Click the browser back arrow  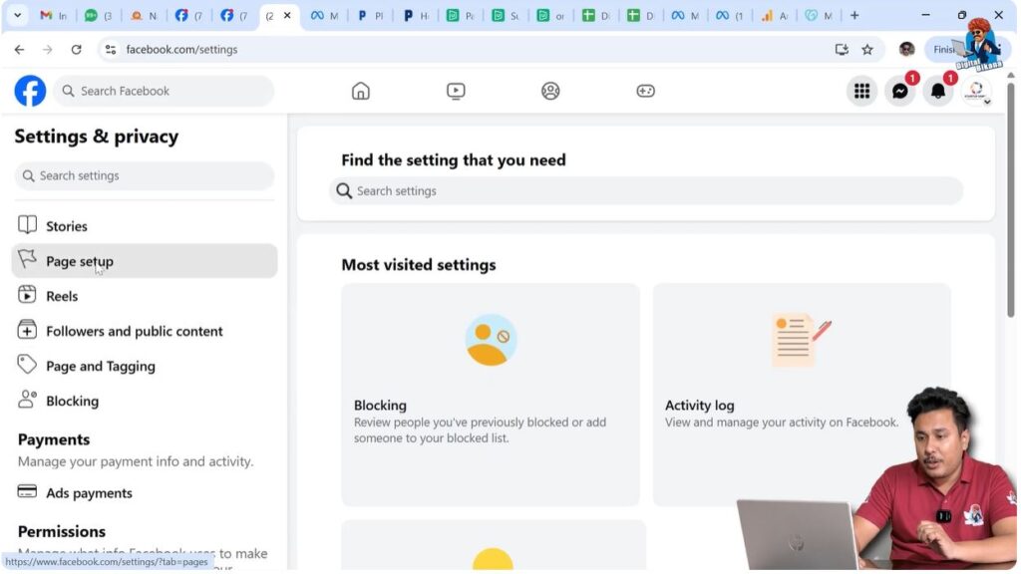(19, 49)
